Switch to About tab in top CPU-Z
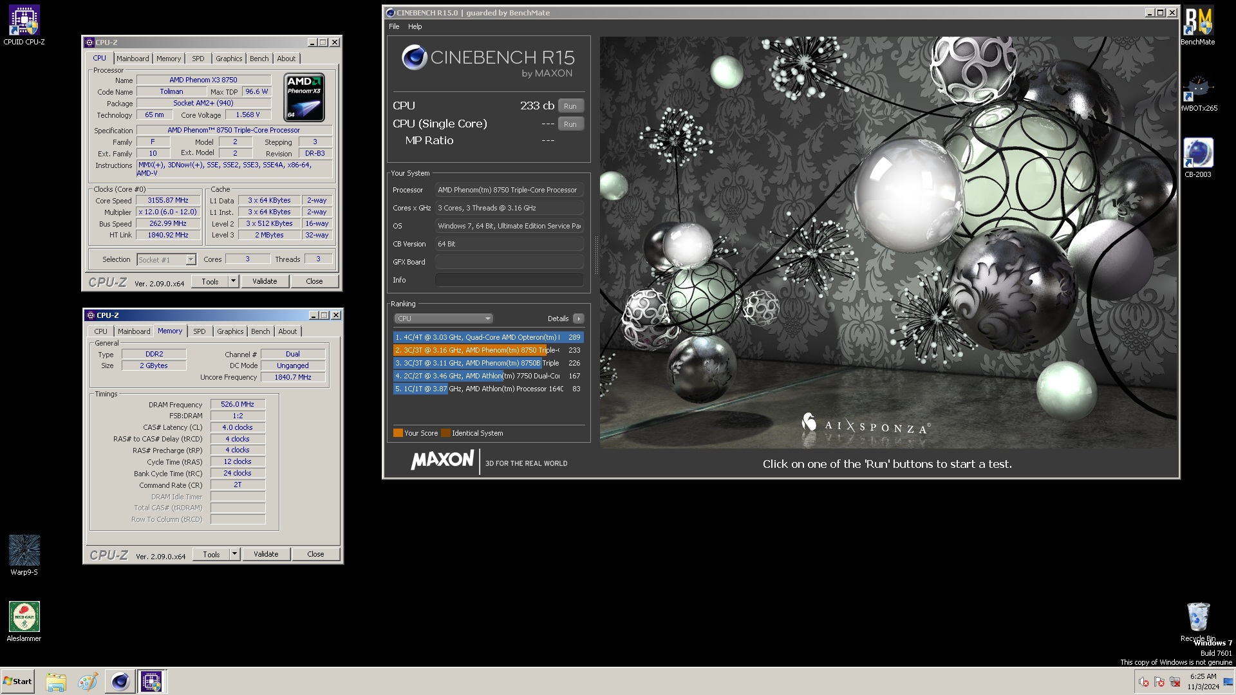The width and height of the screenshot is (1236, 695). point(286,59)
